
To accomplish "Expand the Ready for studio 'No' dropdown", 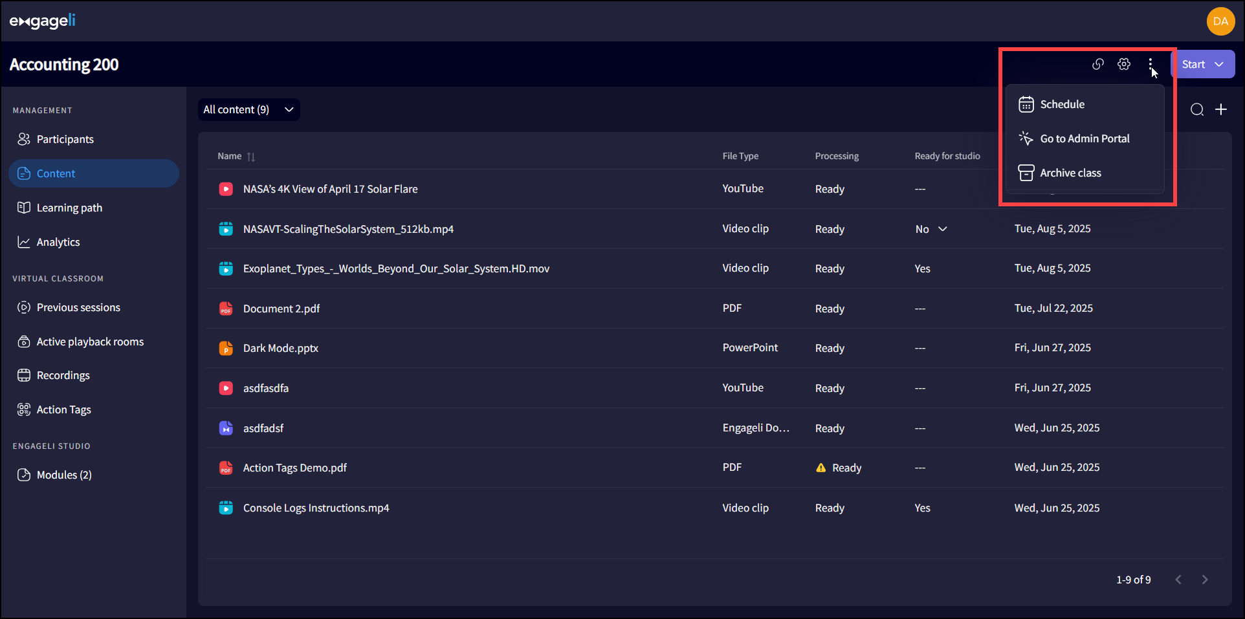I will tap(942, 229).
